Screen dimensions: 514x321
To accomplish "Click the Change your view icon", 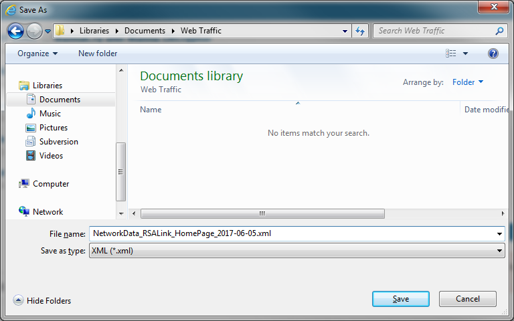I will tap(450, 53).
